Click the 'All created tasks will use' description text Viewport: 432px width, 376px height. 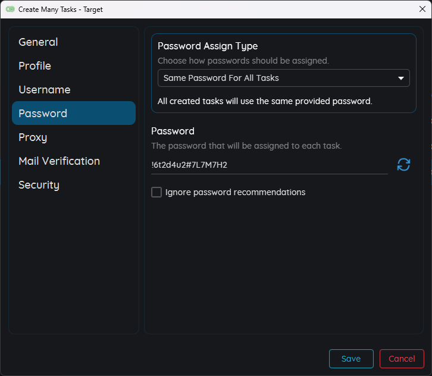pos(265,101)
